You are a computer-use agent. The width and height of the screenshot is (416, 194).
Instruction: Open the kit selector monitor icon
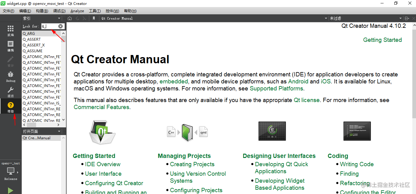pos(11,171)
